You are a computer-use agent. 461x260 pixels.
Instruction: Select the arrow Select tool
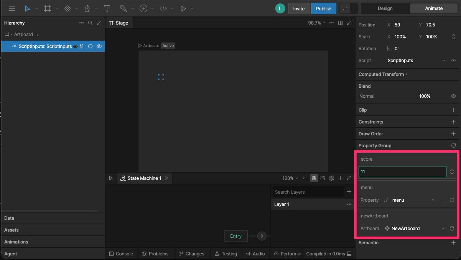tap(28, 8)
